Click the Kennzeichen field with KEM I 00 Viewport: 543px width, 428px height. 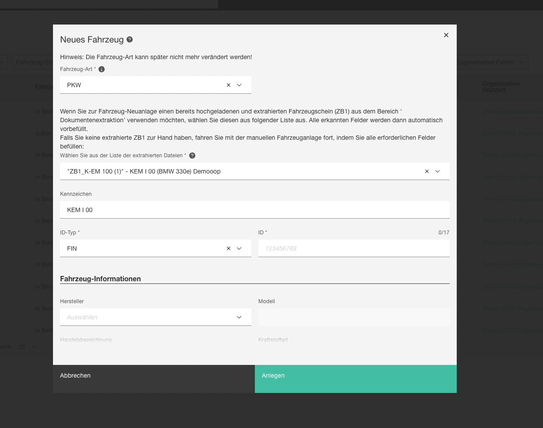coord(255,210)
